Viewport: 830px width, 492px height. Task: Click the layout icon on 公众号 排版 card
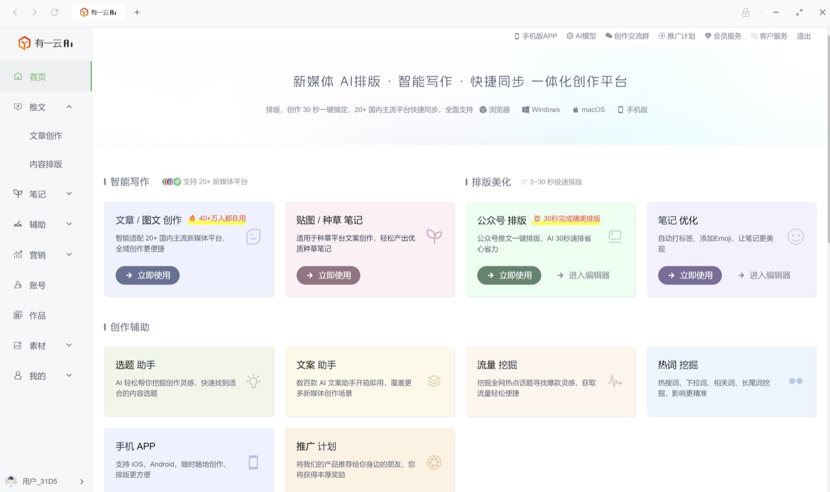(615, 237)
